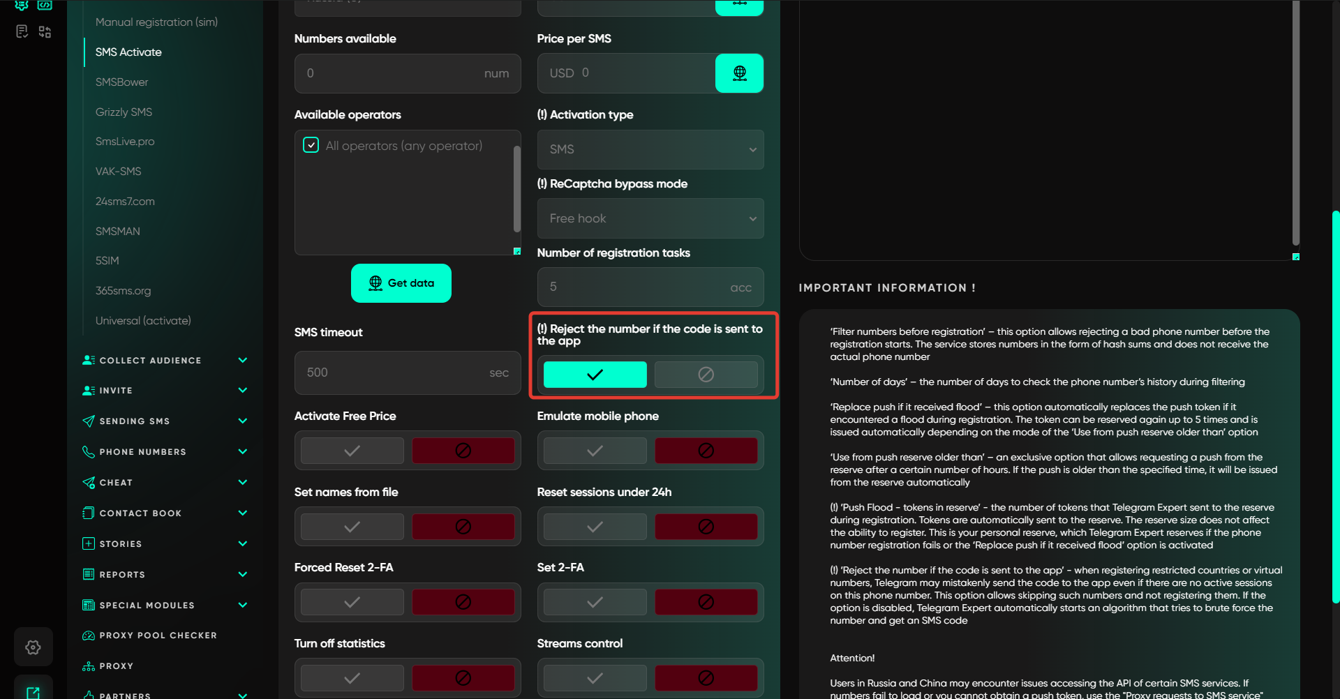This screenshot has height=699, width=1340.
Task: Click the Proxy Pool Checker gauge icon
Action: pos(89,636)
